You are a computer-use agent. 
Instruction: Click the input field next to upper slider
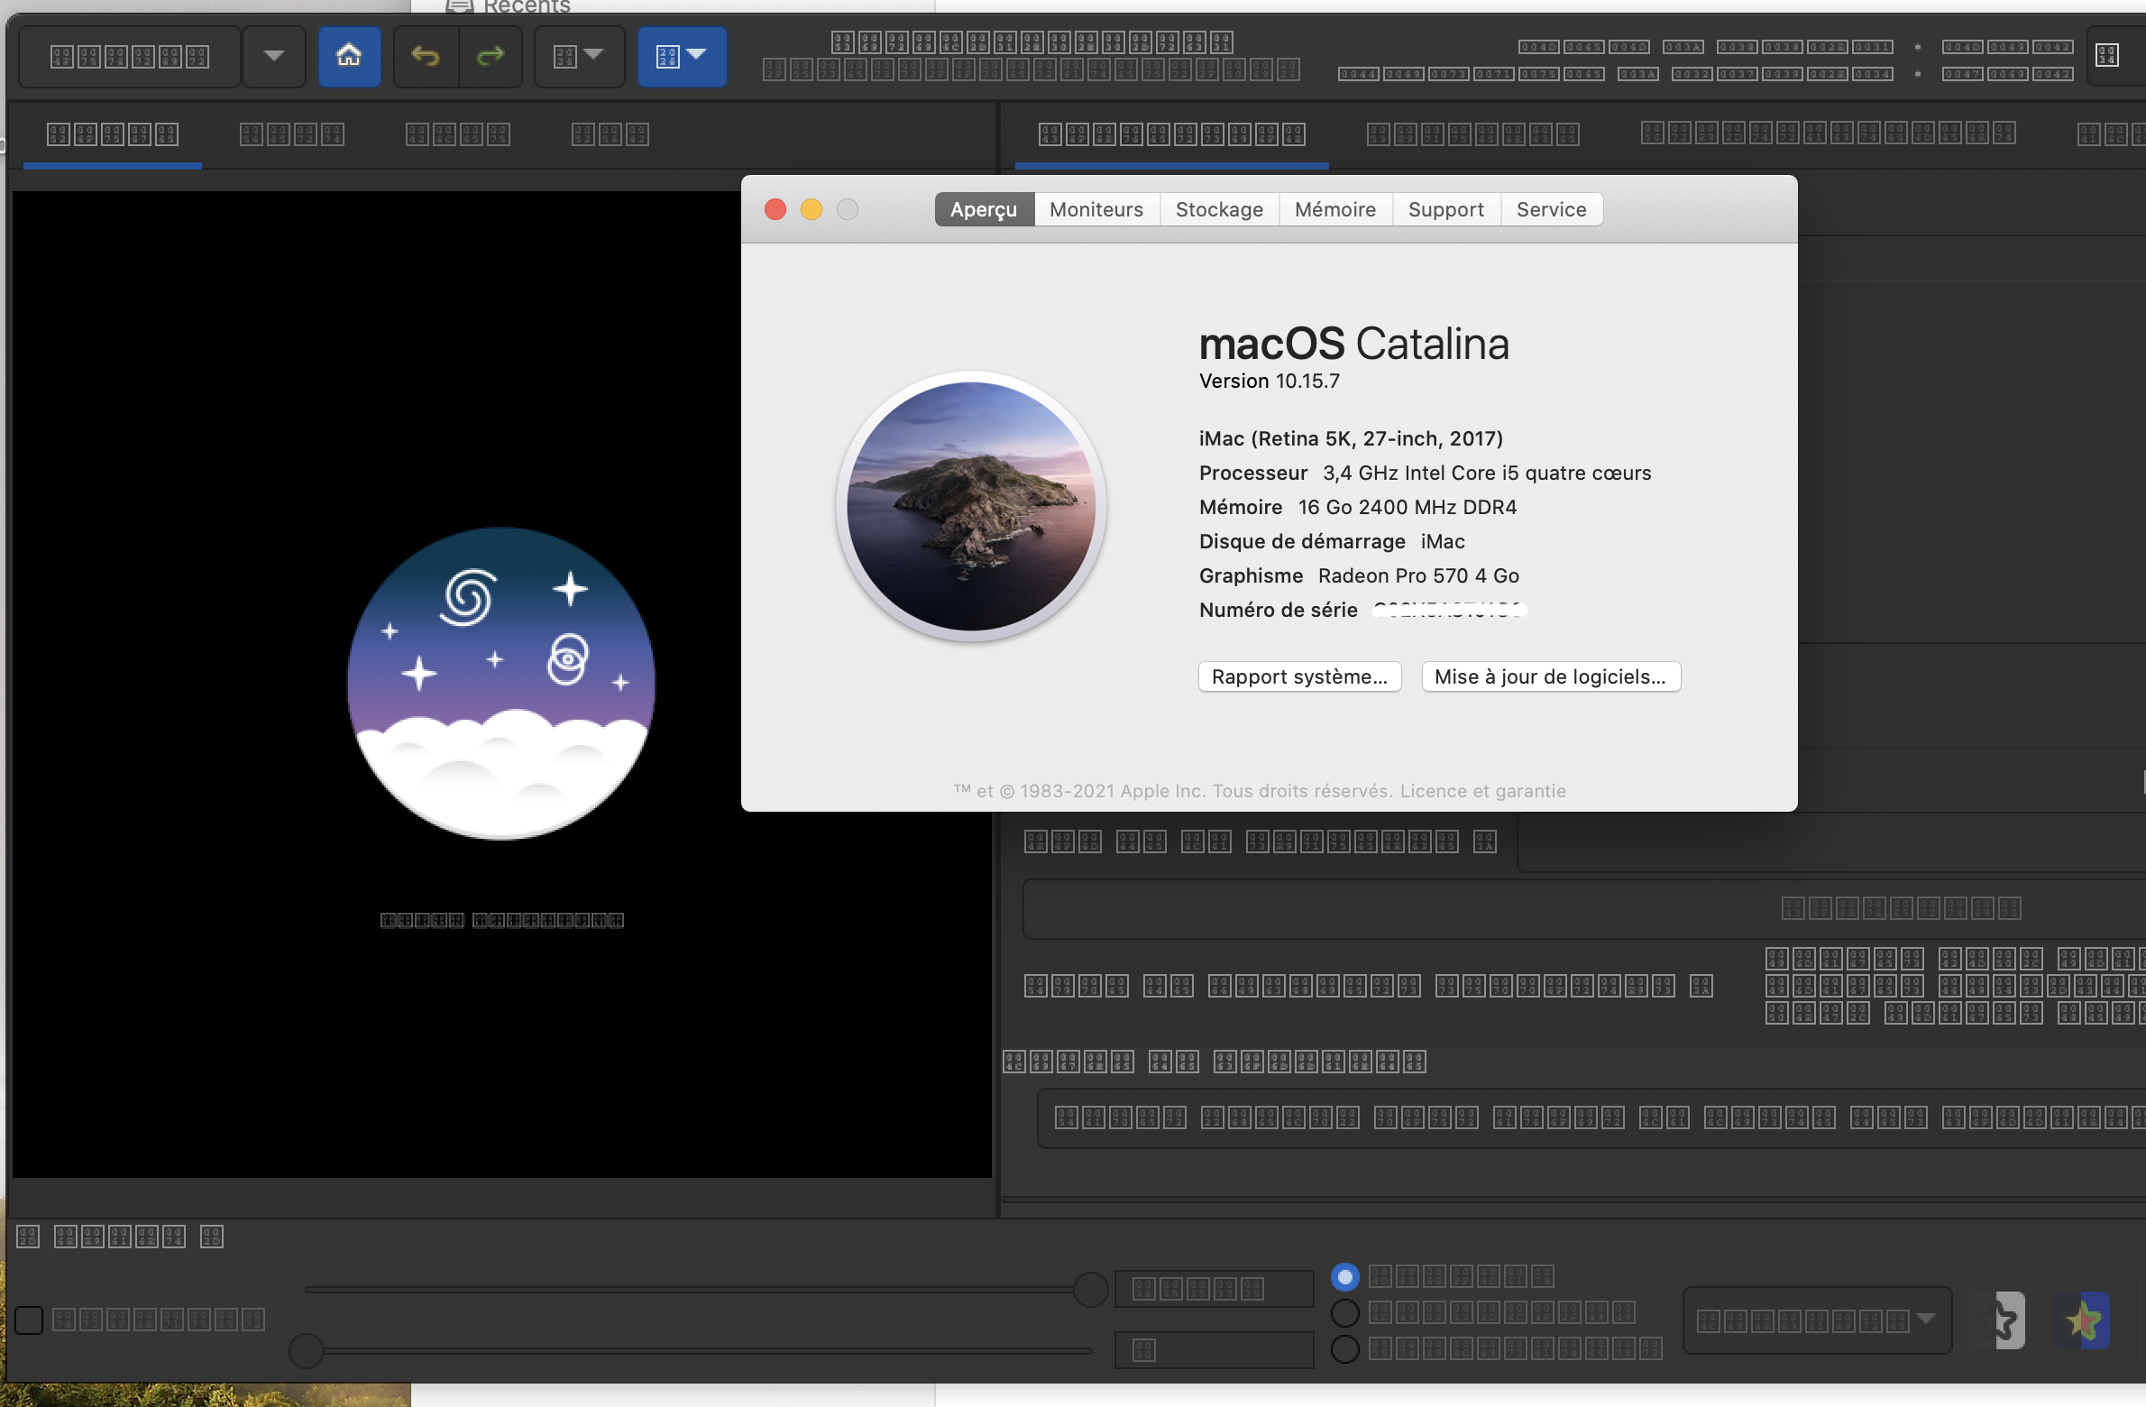[1214, 1289]
